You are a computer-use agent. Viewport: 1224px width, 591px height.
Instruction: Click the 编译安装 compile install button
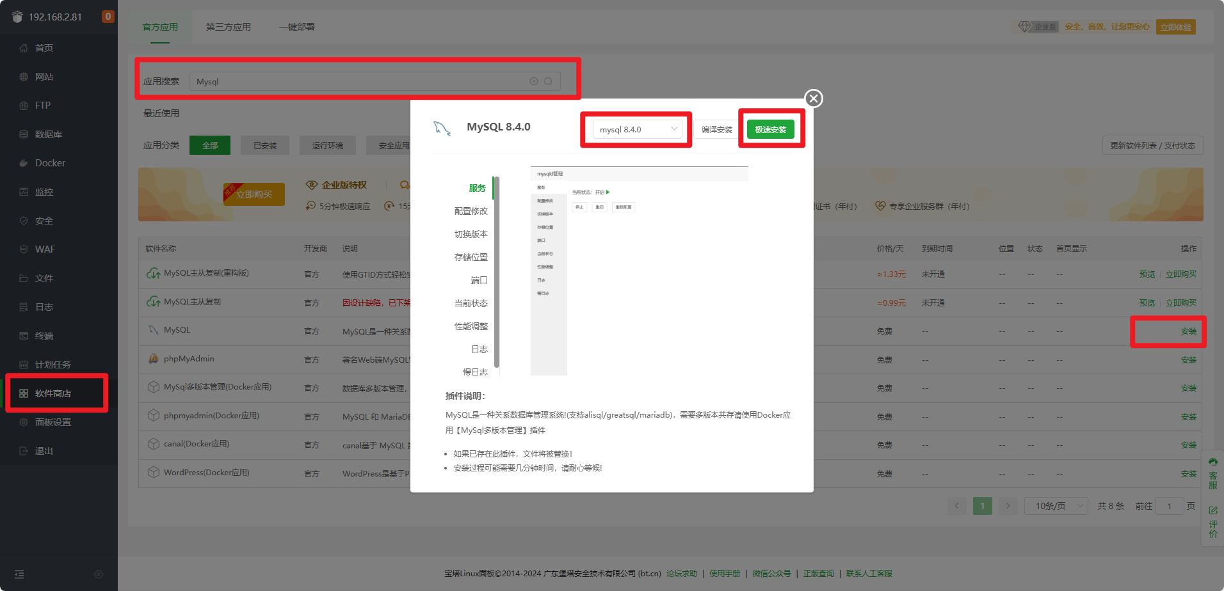717,129
